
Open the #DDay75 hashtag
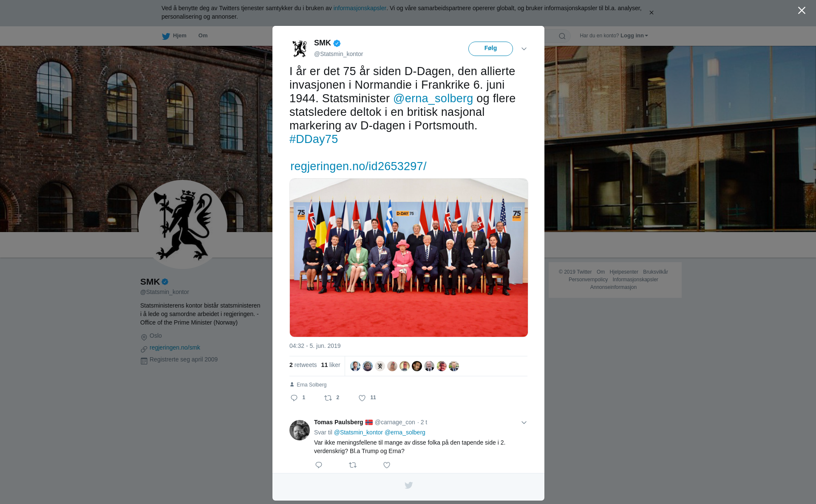pyautogui.click(x=314, y=139)
